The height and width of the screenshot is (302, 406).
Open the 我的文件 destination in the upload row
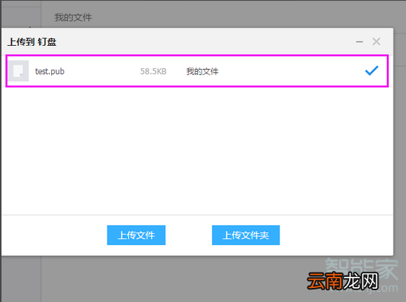click(202, 71)
